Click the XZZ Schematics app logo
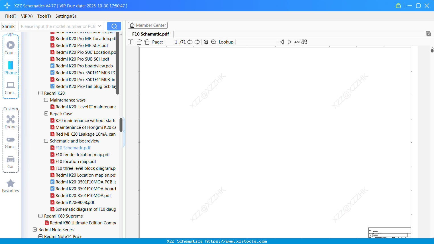This screenshot has width=434, height=244. pyautogui.click(x=7, y=6)
